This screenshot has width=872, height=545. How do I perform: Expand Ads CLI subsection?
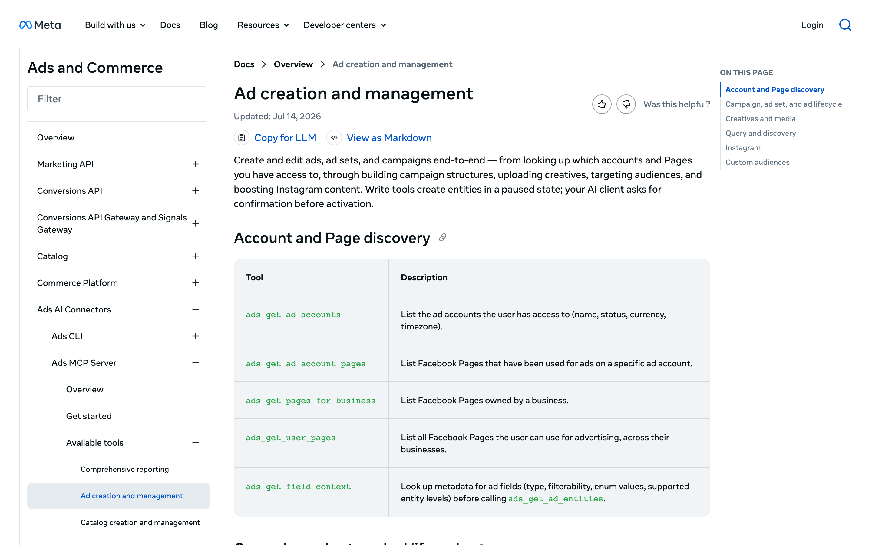pyautogui.click(x=196, y=336)
